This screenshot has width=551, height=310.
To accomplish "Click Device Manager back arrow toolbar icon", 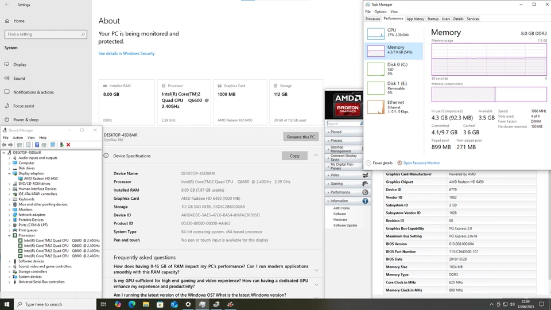I will pos(4,145).
